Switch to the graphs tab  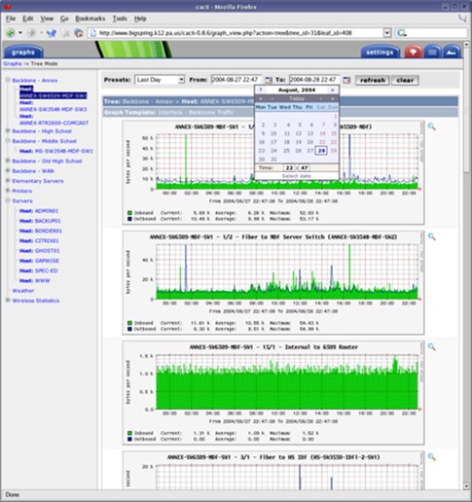23,53
